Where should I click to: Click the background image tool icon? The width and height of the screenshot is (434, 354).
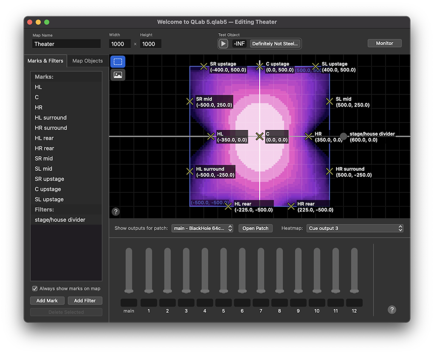coord(118,75)
